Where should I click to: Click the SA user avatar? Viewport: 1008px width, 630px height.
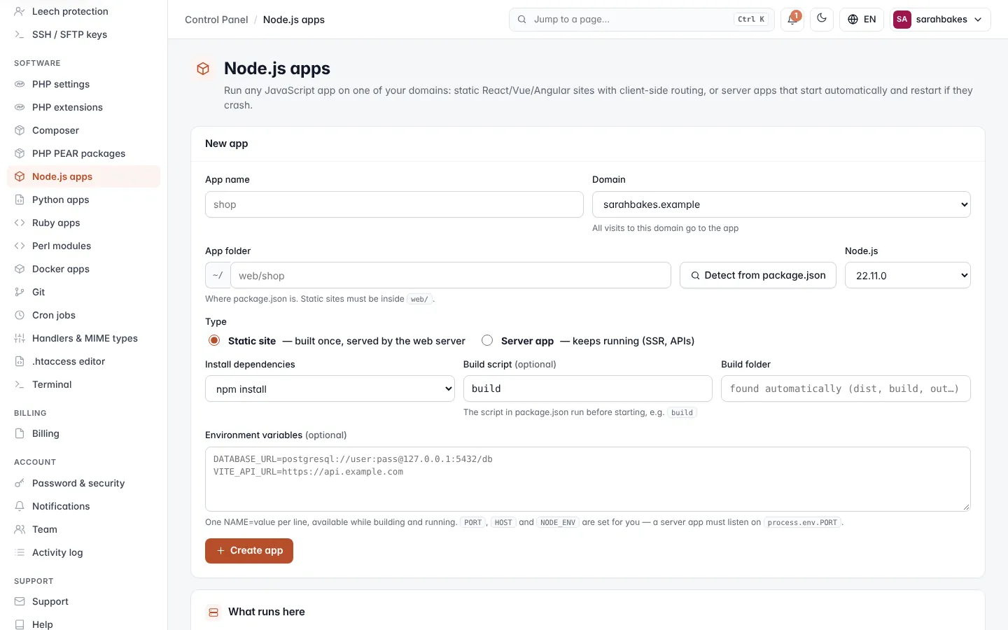pyautogui.click(x=902, y=20)
